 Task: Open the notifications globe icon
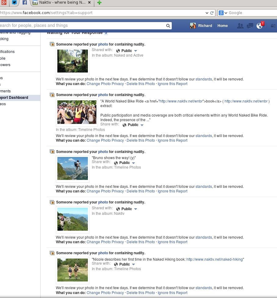[x=260, y=26]
